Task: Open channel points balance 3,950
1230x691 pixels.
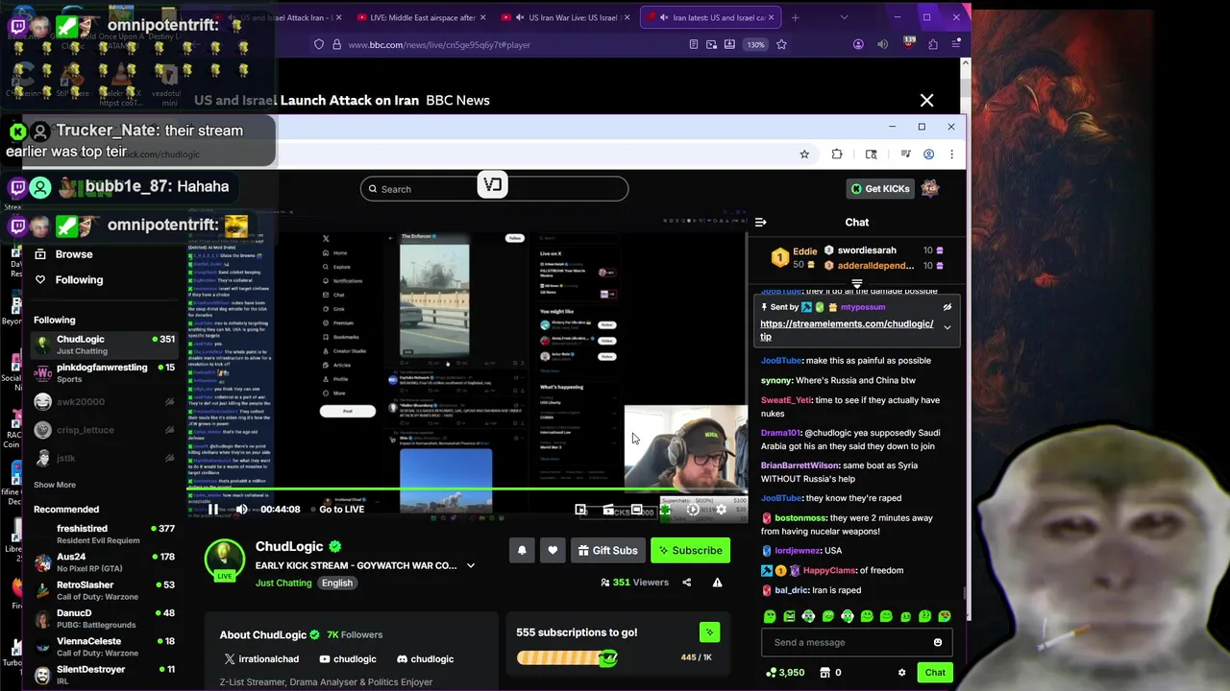Action: pyautogui.click(x=785, y=673)
